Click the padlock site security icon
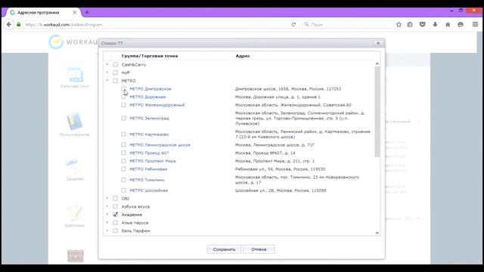 point(18,24)
